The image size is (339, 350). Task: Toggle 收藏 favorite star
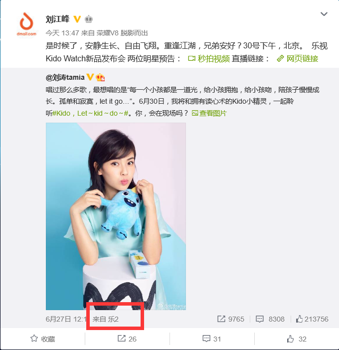[x=43, y=339]
